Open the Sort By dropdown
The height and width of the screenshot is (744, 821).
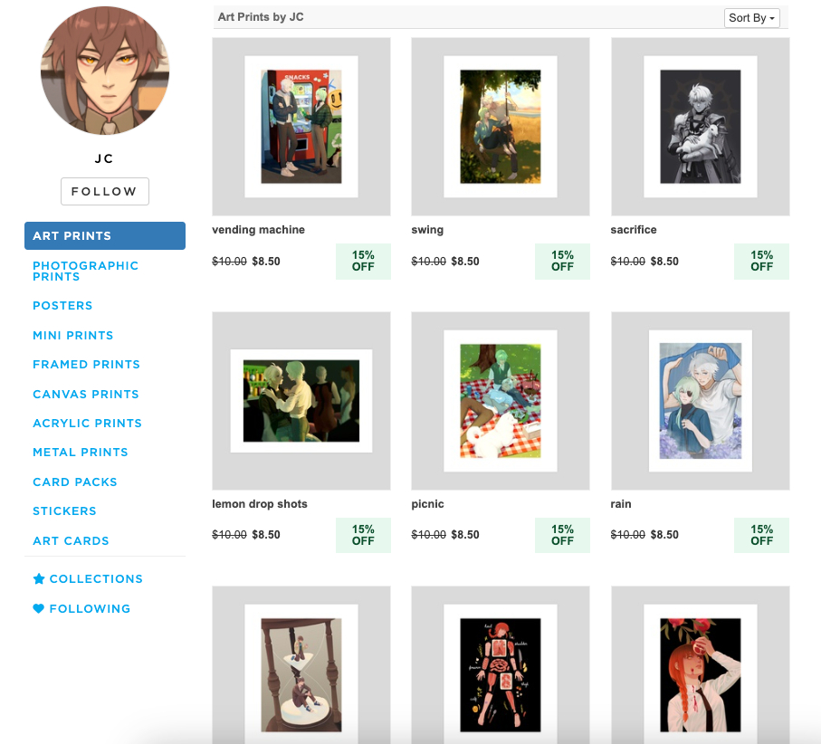[751, 18]
